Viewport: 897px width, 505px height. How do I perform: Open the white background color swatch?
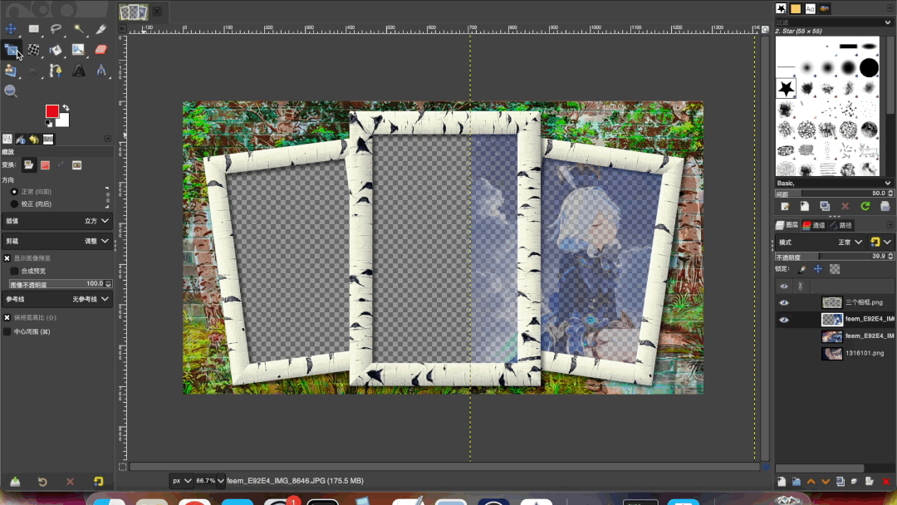pos(63,120)
